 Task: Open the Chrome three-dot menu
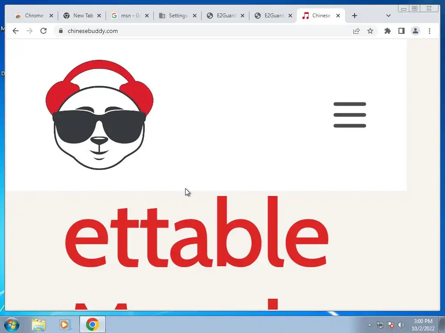429,31
